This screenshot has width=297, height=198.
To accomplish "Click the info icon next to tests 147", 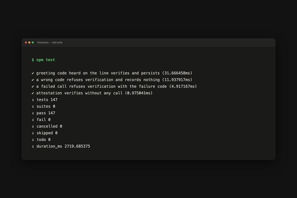I will (x=33, y=100).
